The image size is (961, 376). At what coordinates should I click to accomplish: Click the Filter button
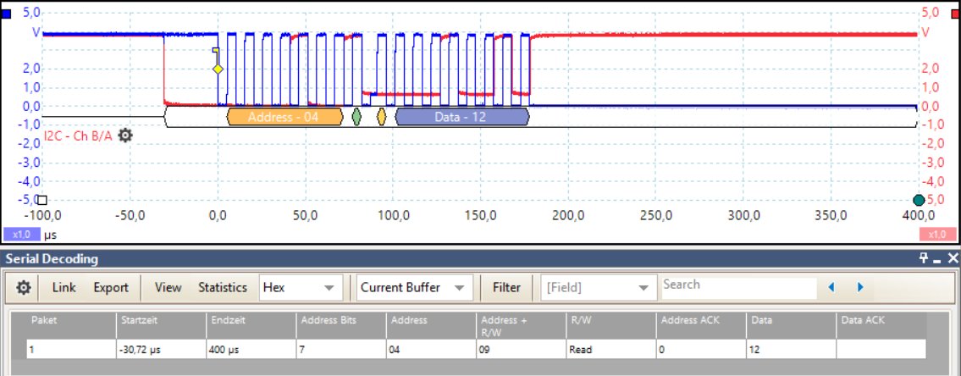[506, 287]
